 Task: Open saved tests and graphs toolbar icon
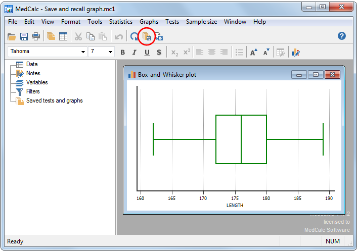pos(51,36)
